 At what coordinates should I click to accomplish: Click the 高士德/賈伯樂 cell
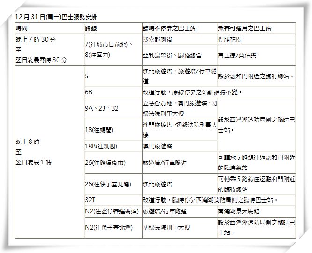[x=238, y=55]
